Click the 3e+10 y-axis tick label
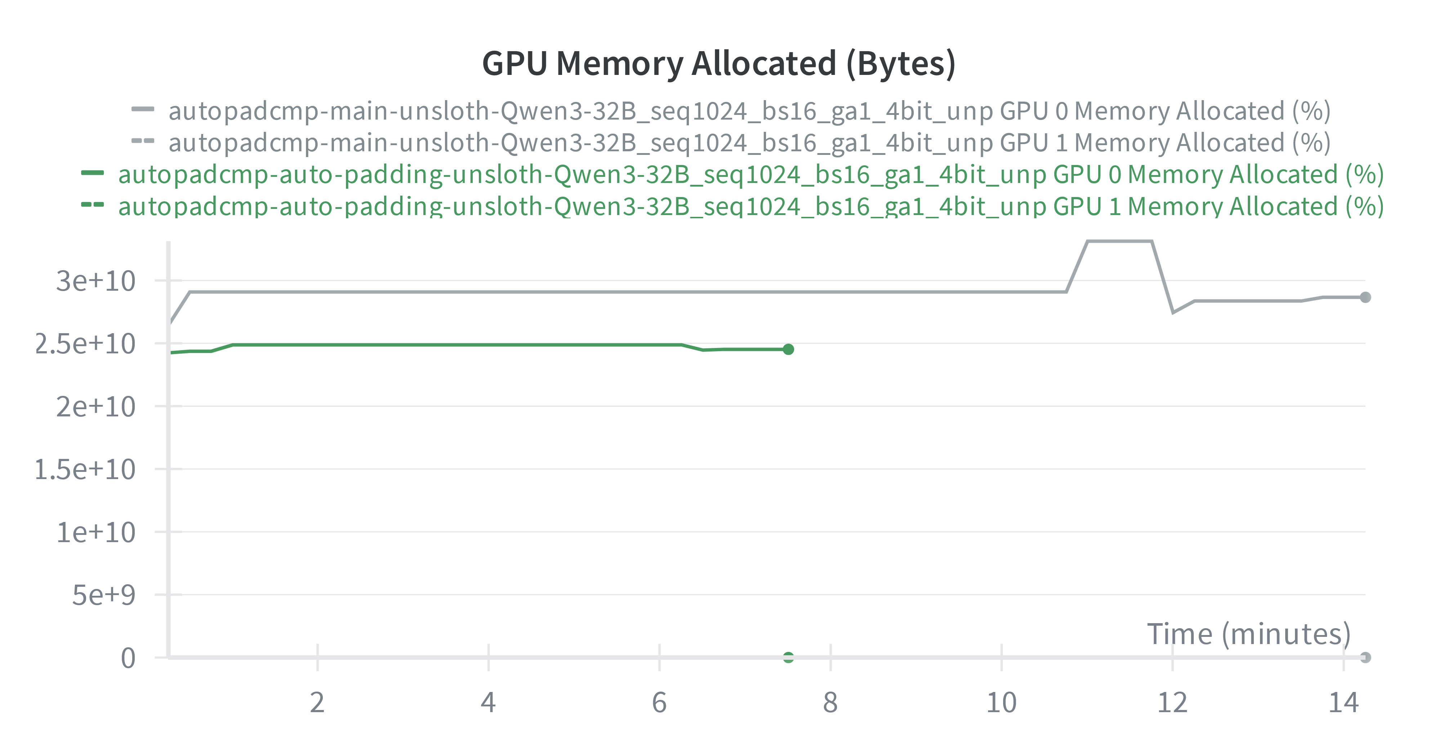 click(x=95, y=281)
